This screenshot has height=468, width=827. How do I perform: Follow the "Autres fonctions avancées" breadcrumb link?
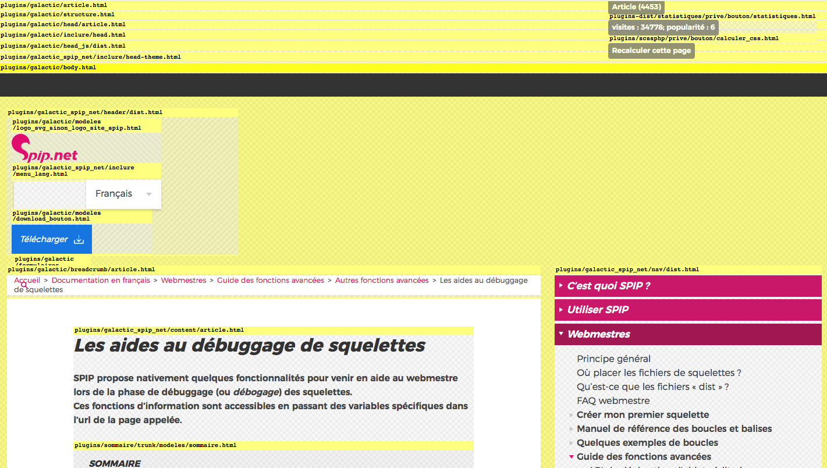tap(382, 280)
